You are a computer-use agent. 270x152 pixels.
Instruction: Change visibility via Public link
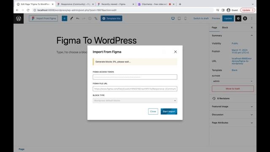click(235, 43)
